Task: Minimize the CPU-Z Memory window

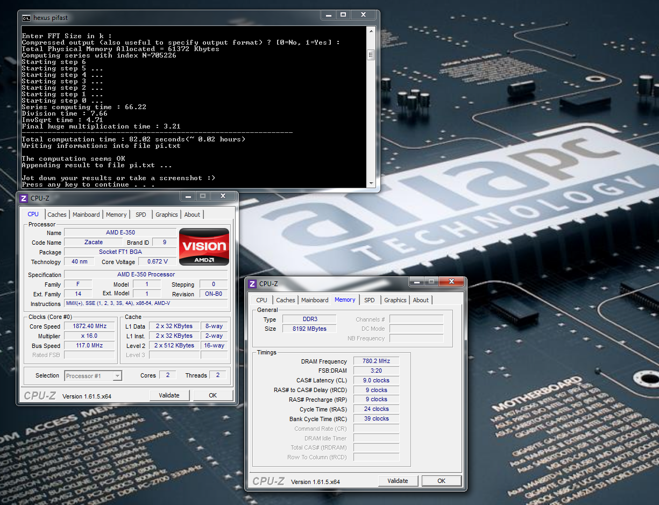Action: point(416,281)
